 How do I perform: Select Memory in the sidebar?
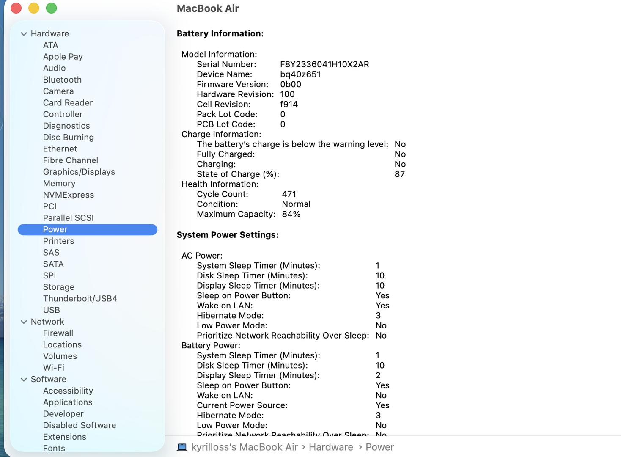pos(59,183)
